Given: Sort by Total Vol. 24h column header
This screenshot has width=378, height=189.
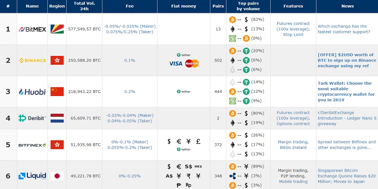Looking at the screenshot, I should (84, 6).
